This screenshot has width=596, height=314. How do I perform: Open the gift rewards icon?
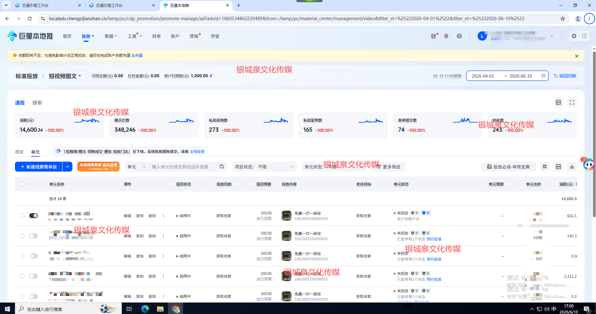433,36
